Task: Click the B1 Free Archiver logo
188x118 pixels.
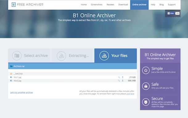Action: pyautogui.click(x=27, y=5)
